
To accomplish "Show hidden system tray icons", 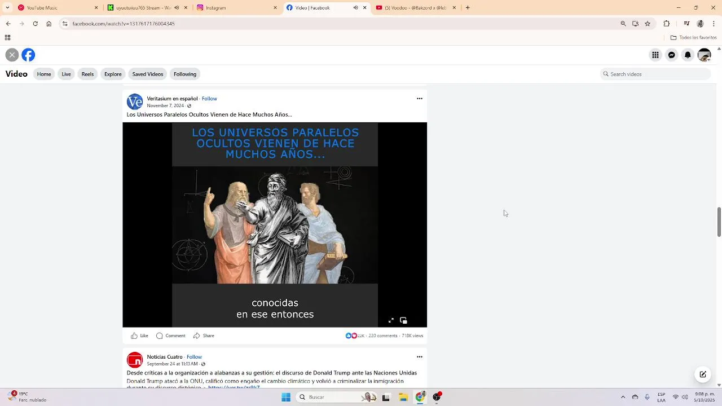I will click(x=623, y=397).
